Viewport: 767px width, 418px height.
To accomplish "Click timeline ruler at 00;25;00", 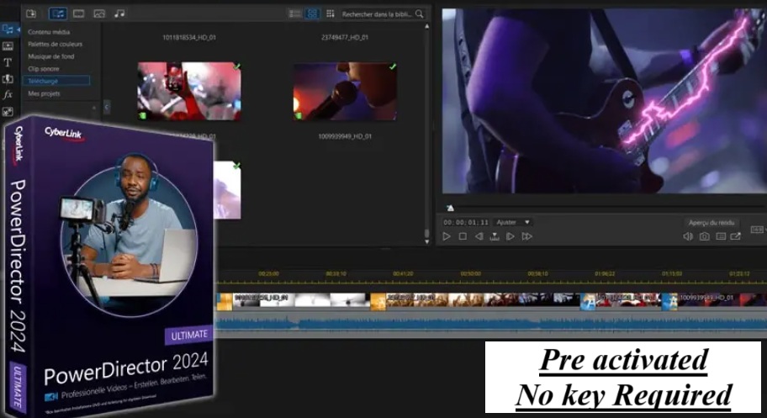I will click(x=268, y=274).
